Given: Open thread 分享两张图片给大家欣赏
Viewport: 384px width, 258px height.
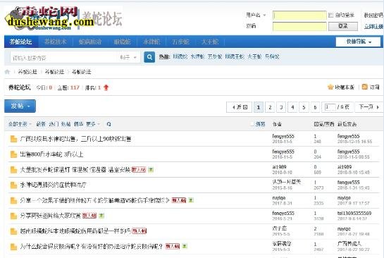Looking at the screenshot, I should click(x=51, y=216).
